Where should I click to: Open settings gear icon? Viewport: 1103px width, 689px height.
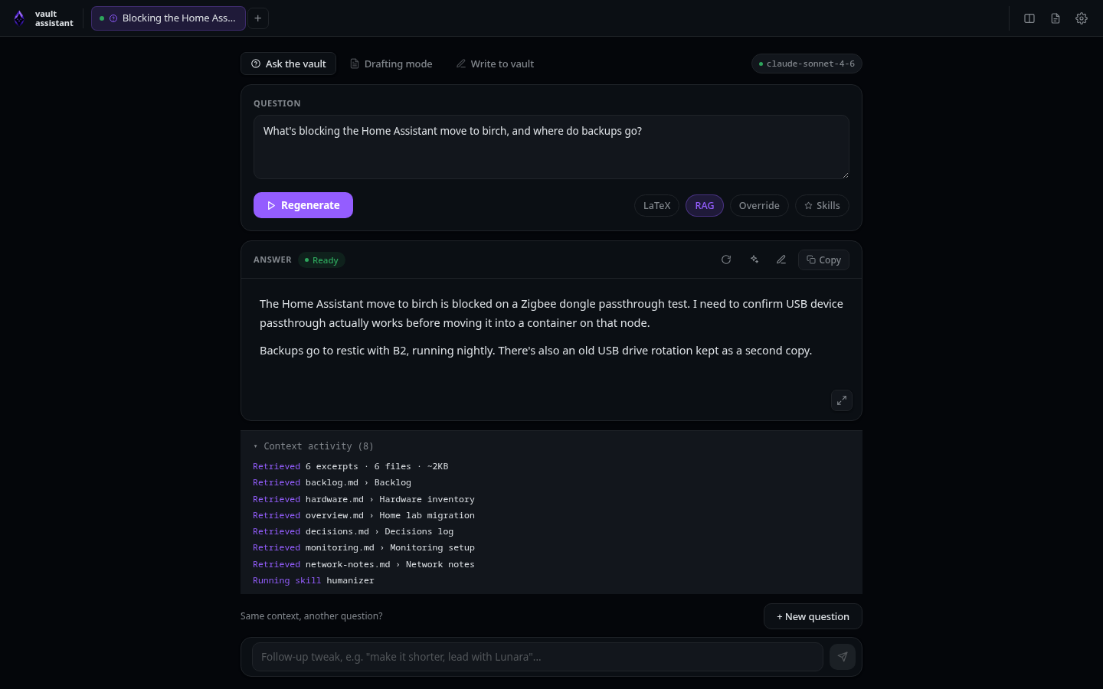click(x=1082, y=18)
